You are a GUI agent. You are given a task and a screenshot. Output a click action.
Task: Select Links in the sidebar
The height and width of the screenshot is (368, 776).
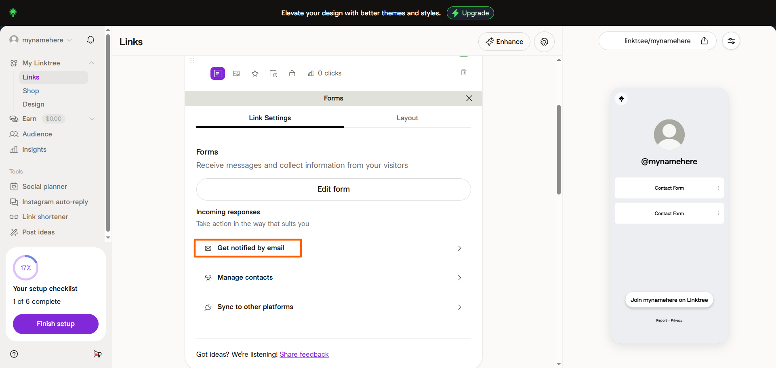click(53, 77)
